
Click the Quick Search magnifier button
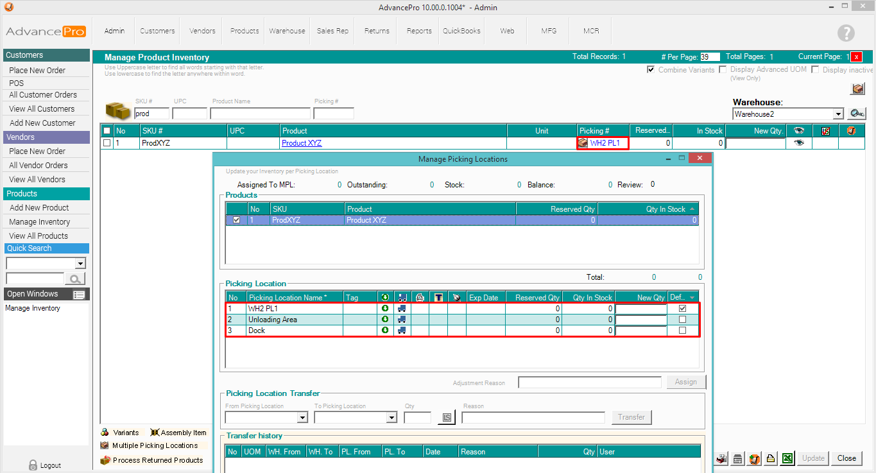pyautogui.click(x=75, y=279)
